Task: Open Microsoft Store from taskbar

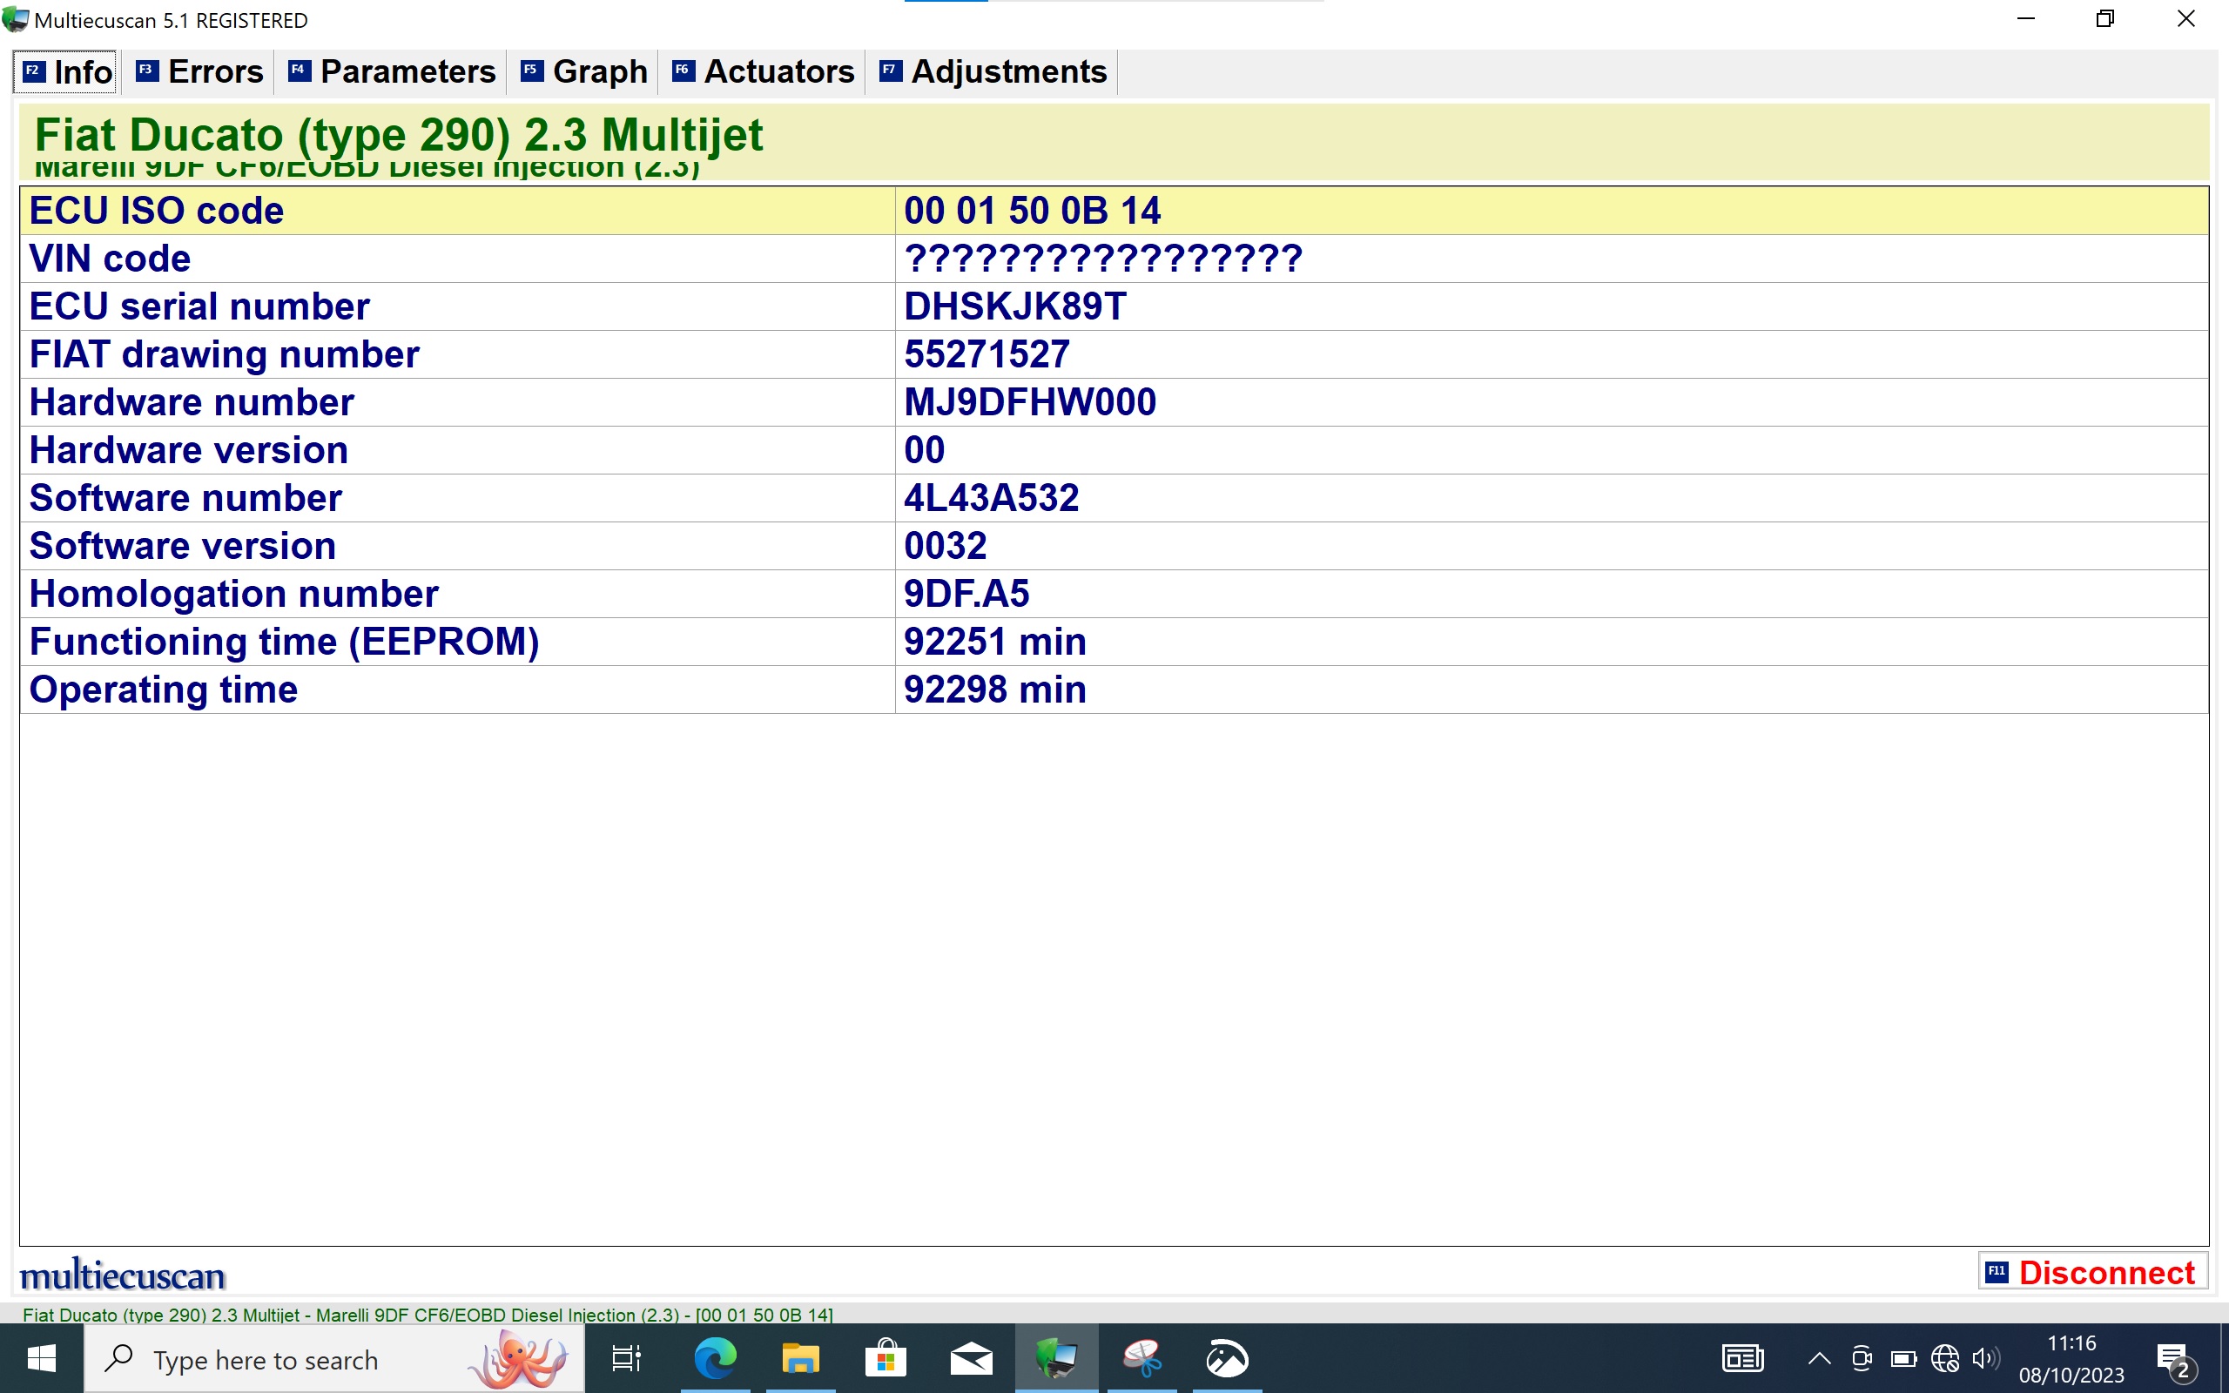Action: click(886, 1359)
